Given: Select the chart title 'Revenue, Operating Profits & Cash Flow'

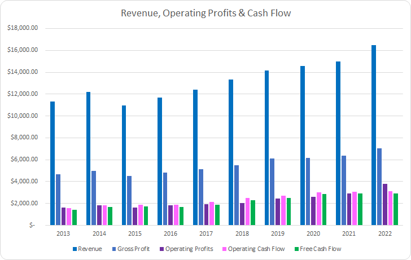Looking at the screenshot, I should tap(205, 13).
